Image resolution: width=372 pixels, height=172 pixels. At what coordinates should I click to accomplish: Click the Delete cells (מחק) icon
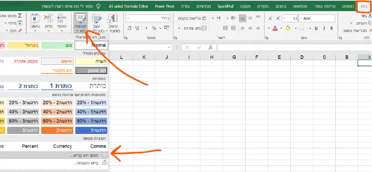(x=49, y=18)
